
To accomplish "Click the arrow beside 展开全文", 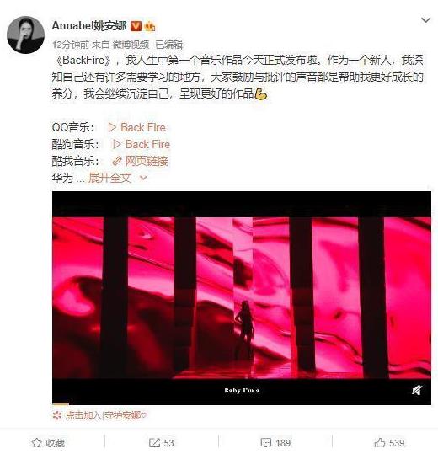I will coord(143,178).
